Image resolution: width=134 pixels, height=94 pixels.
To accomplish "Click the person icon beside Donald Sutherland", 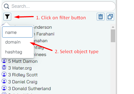I will [x=4, y=88].
